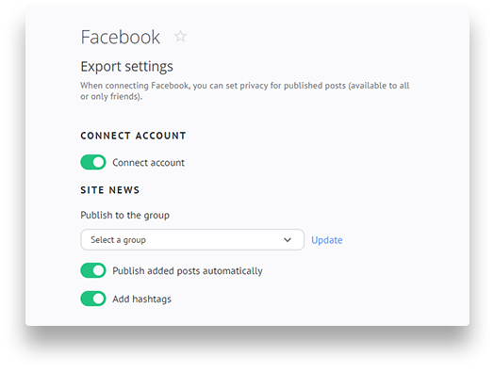
Task: Click the white knob of Connect account switch
Action: coord(99,162)
